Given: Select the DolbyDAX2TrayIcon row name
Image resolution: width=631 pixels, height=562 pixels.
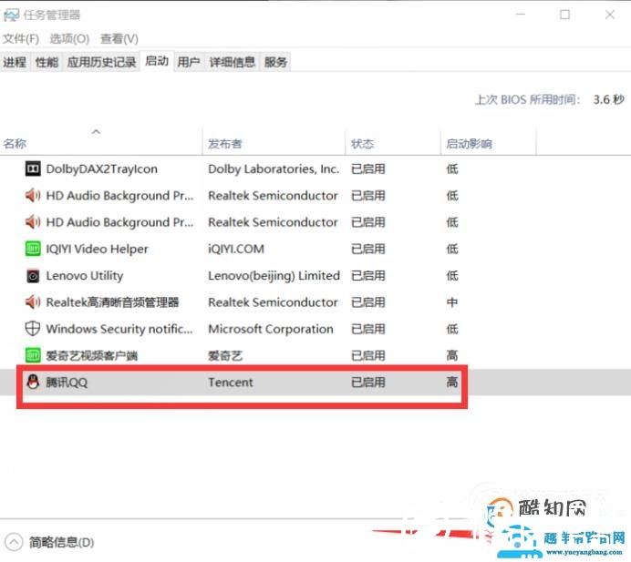Looking at the screenshot, I should pos(102,169).
